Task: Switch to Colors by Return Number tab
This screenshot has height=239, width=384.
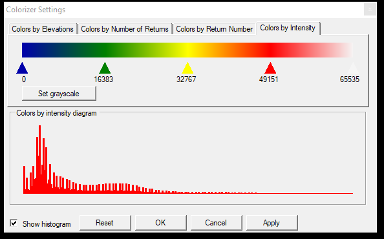Action: tap(214, 29)
